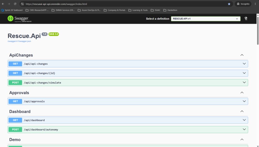Toggle the dark mode icon in Swagger header
Screen dimensions: 259x147
[246, 19]
